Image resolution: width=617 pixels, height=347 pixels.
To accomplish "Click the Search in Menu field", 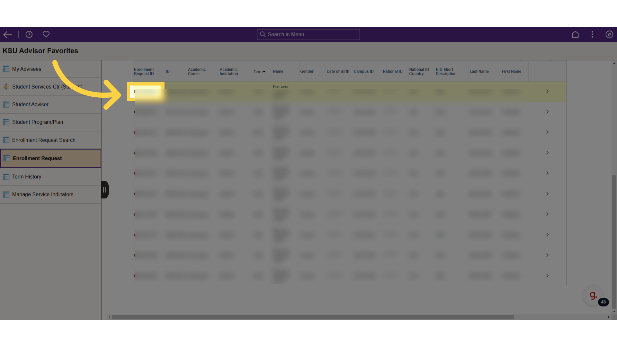I will pyautogui.click(x=308, y=34).
